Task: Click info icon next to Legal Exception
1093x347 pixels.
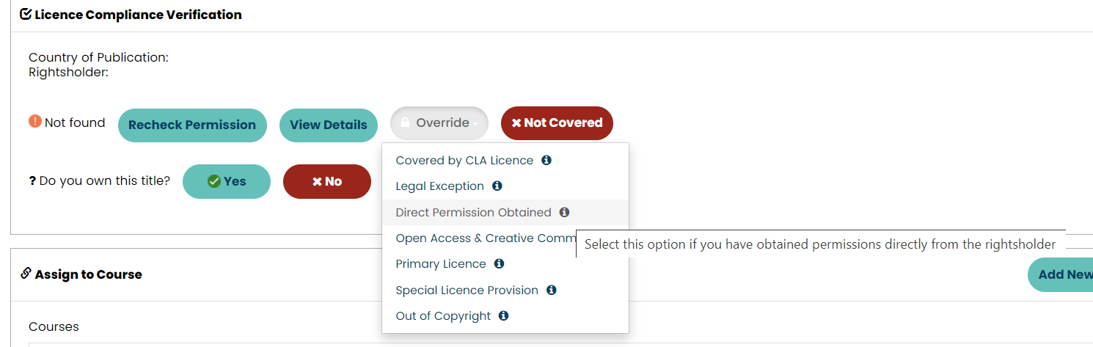Action: 497,186
